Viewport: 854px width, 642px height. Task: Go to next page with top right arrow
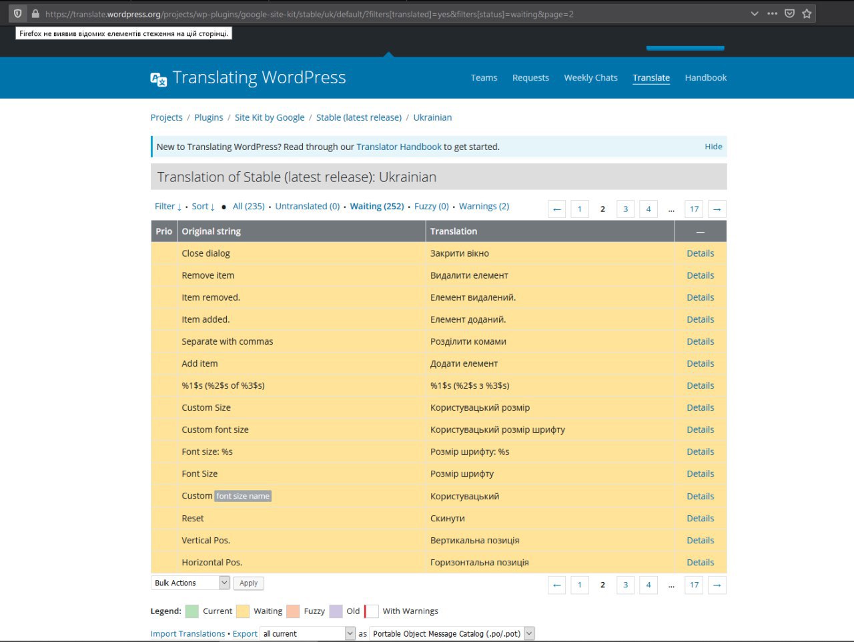717,209
